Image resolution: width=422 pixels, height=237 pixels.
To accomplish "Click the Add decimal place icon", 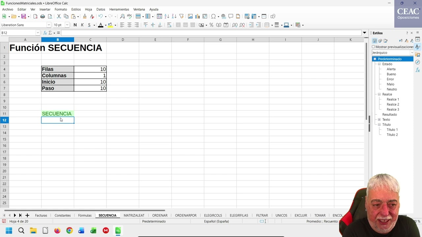I will (235, 25).
